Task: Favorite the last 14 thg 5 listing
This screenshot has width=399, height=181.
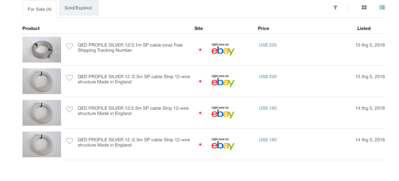Action: (69, 141)
